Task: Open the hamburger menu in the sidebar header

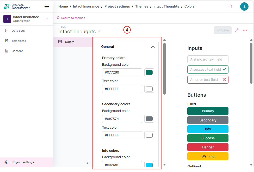Action: 47,6
